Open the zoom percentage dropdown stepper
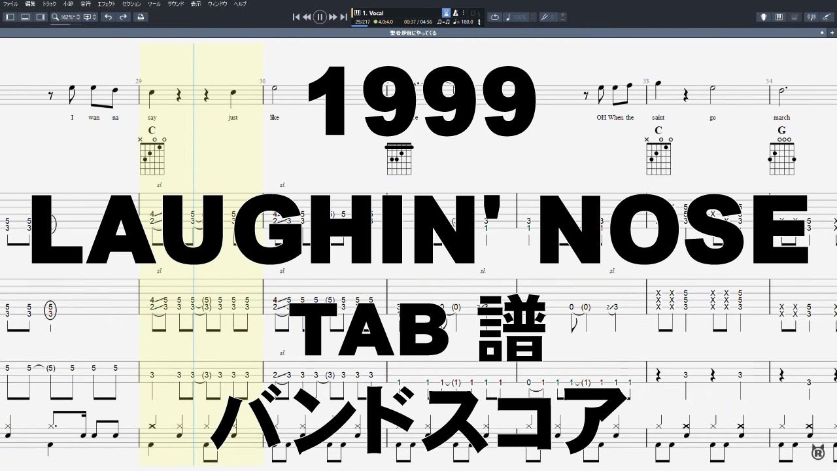This screenshot has width=837, height=471. point(77,17)
